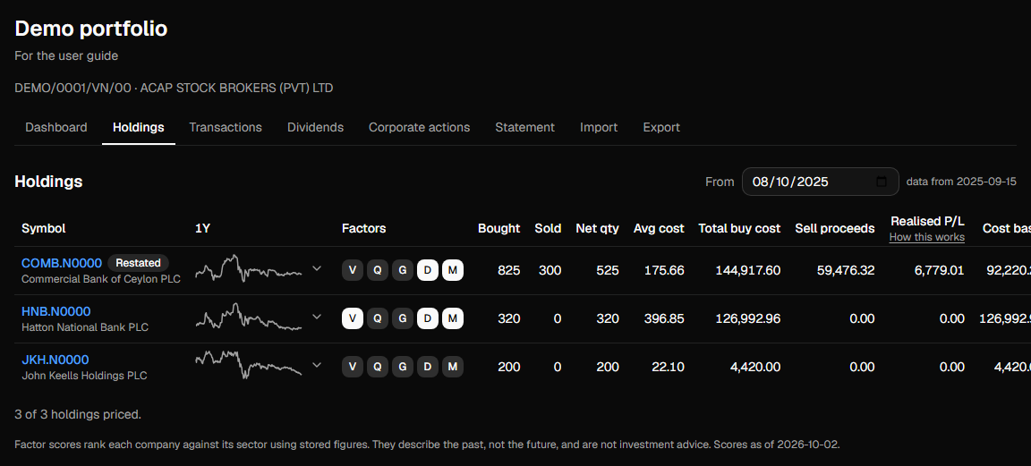Click the G factor badge for HNB.N0000
Viewport: 1031px width, 466px height.
pyautogui.click(x=403, y=318)
